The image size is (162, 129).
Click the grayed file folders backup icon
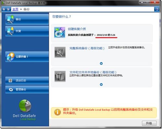60,76
